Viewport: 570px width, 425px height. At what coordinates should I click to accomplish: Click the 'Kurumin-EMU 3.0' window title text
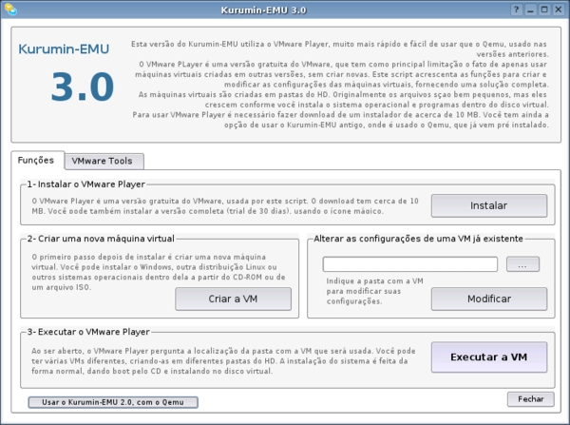[x=263, y=10]
